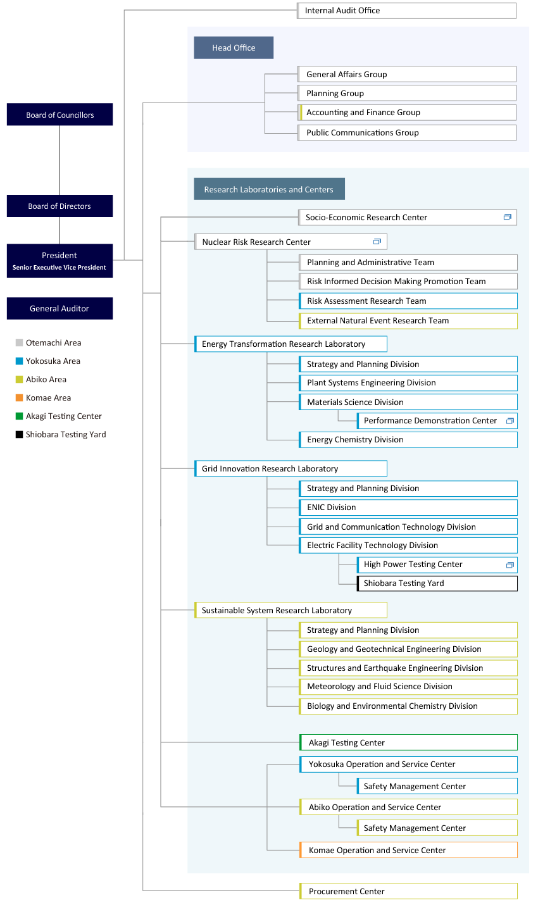The width and height of the screenshot is (538, 905).
Task: Open the Sustainable System Research Laboratory box
Action: (291, 610)
